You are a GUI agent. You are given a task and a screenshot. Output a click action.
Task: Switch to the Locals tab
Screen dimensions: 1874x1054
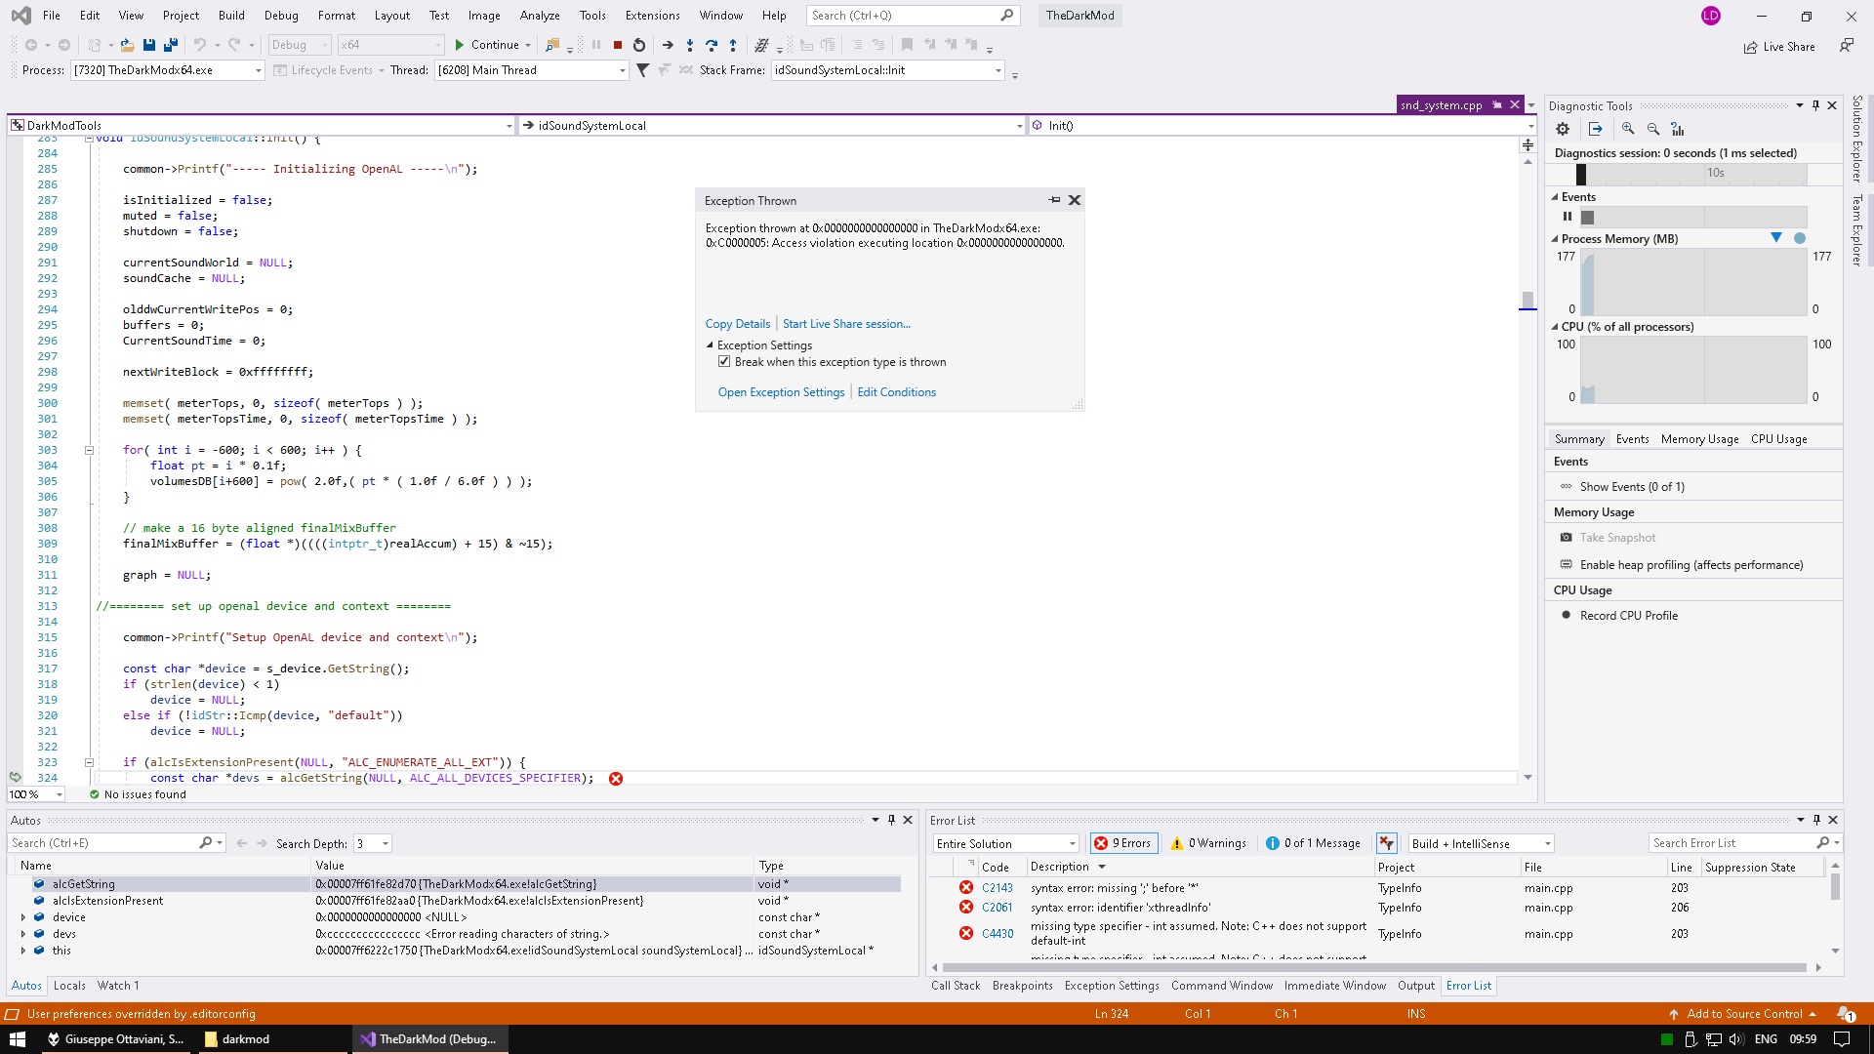click(x=69, y=986)
